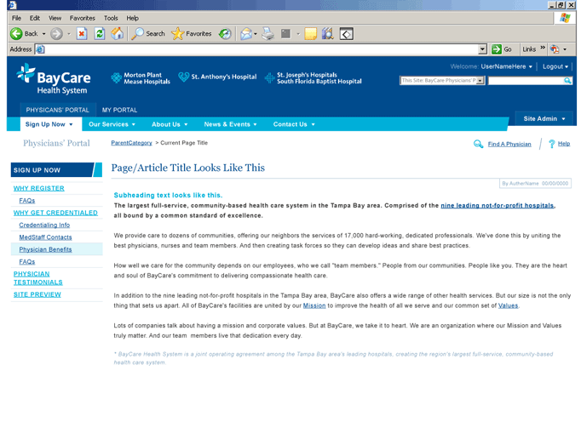The image size is (581, 422).
Task: Refresh the page using the green arrows icon
Action: click(x=100, y=34)
